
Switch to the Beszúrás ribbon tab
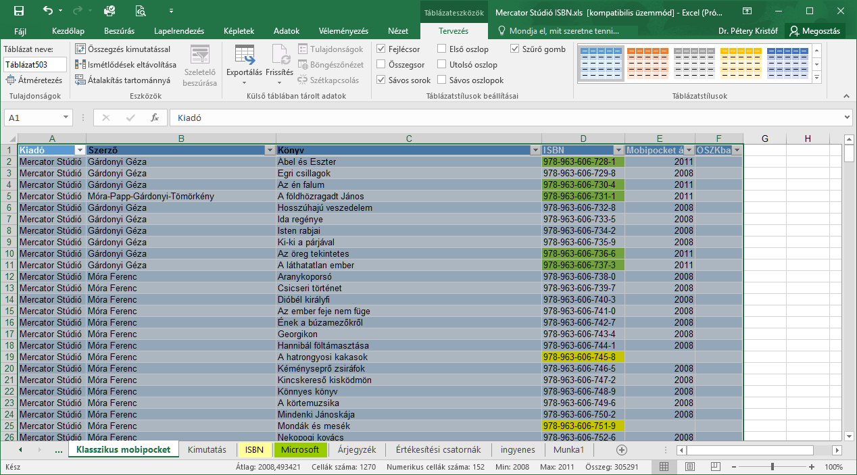(x=119, y=31)
